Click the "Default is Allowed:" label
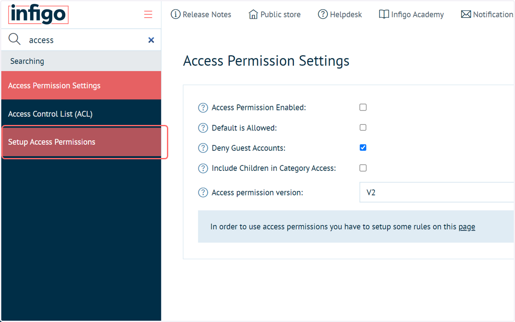The height and width of the screenshot is (322, 515). point(244,128)
